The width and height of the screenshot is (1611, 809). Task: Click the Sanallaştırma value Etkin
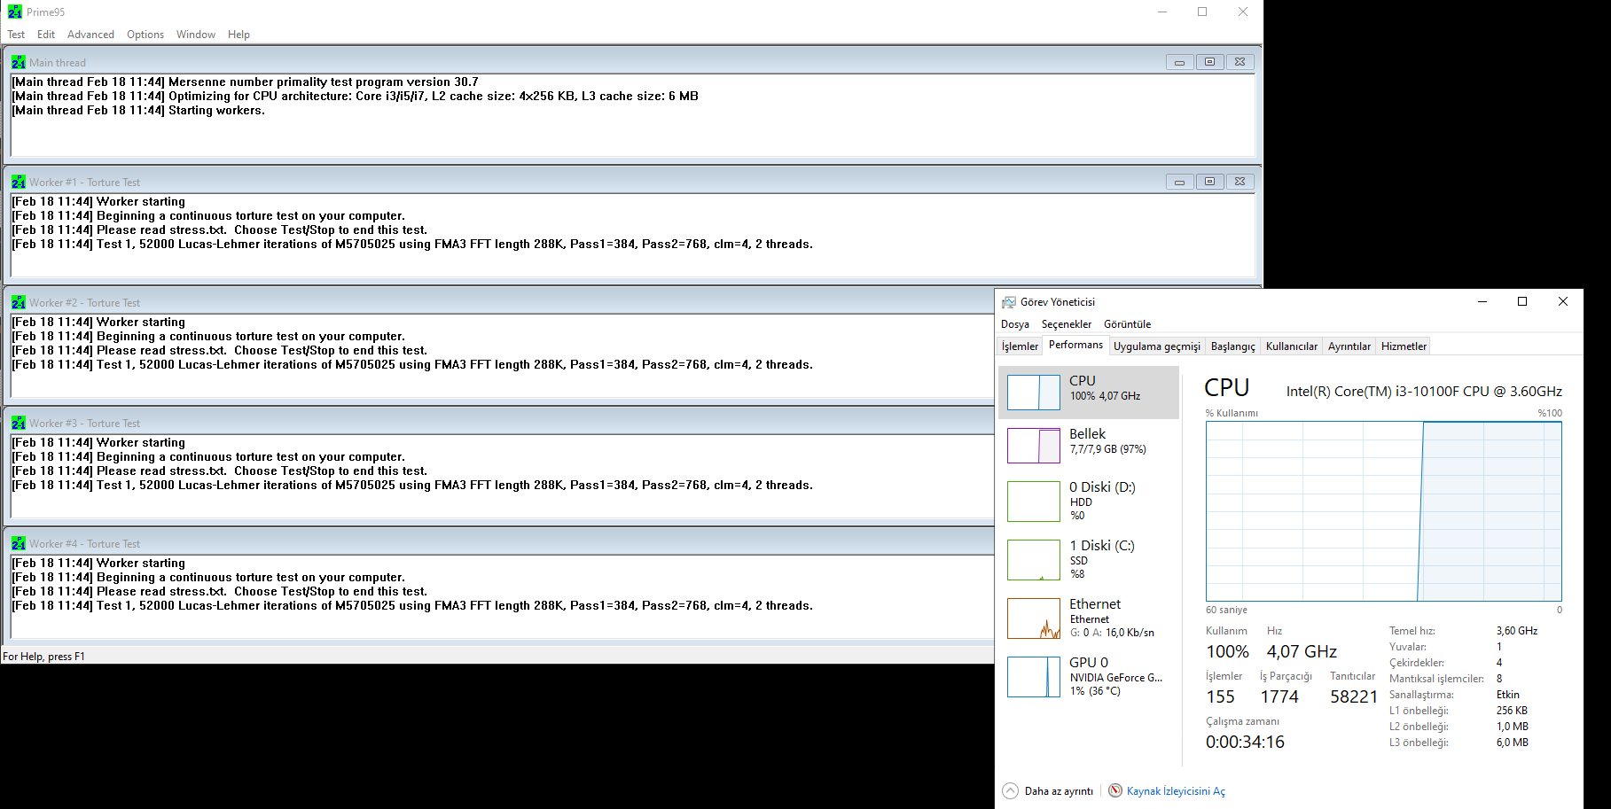tap(1507, 695)
